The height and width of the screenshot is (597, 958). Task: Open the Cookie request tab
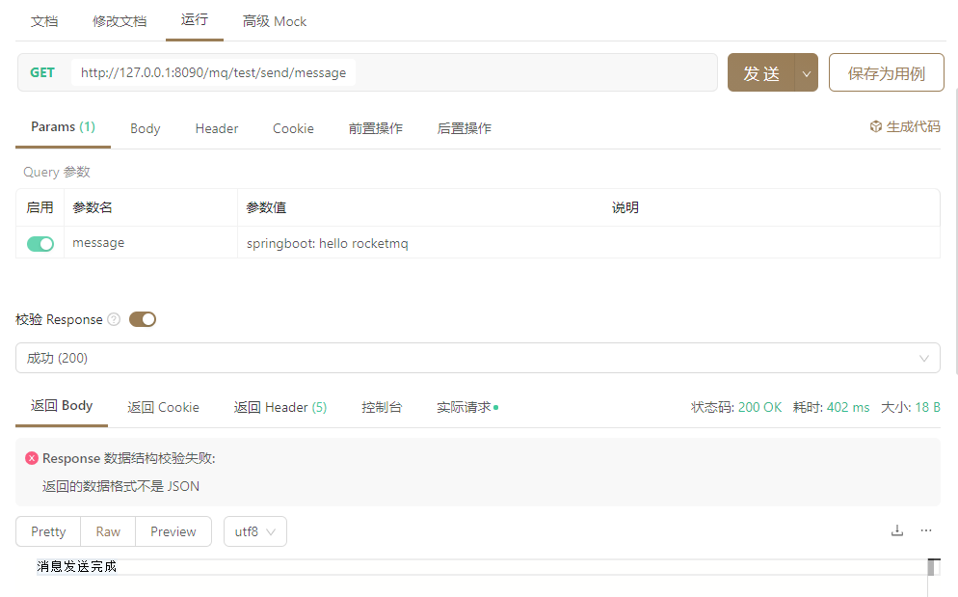pos(293,128)
